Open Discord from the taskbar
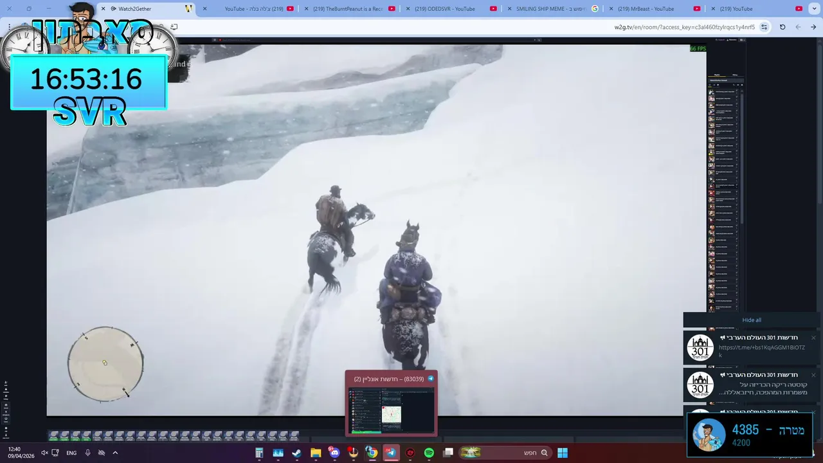Image resolution: width=823 pixels, height=463 pixels. pos(334,453)
